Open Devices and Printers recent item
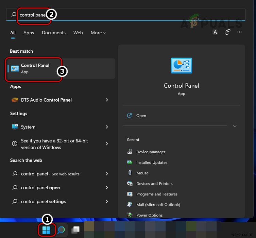This screenshot has width=256, height=238. pyautogui.click(x=154, y=184)
